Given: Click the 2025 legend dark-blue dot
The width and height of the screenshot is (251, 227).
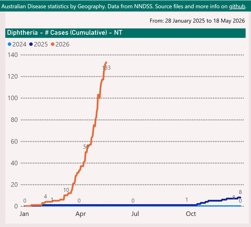Looking at the screenshot, I should (x=31, y=44).
